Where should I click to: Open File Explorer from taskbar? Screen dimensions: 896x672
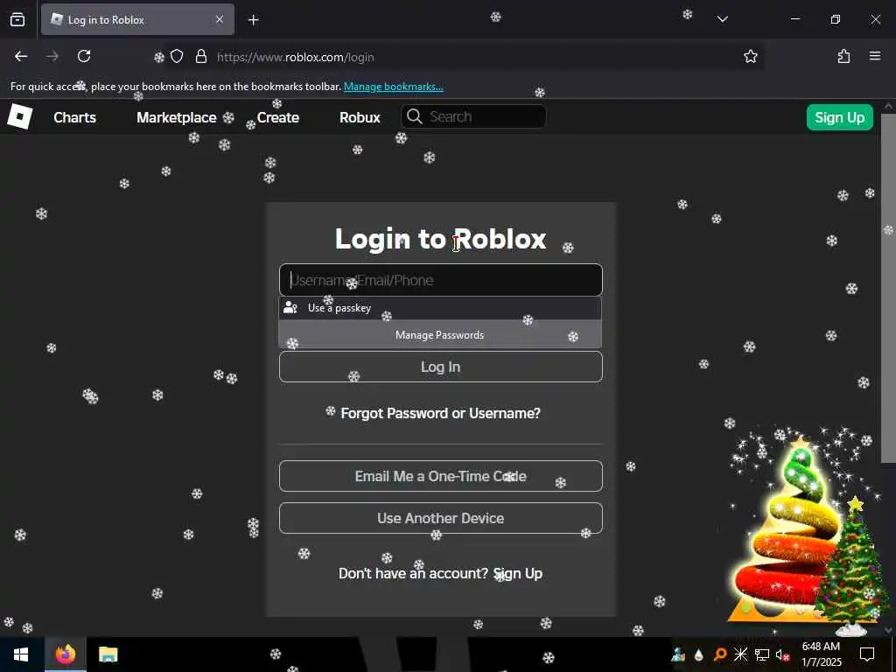coord(108,654)
